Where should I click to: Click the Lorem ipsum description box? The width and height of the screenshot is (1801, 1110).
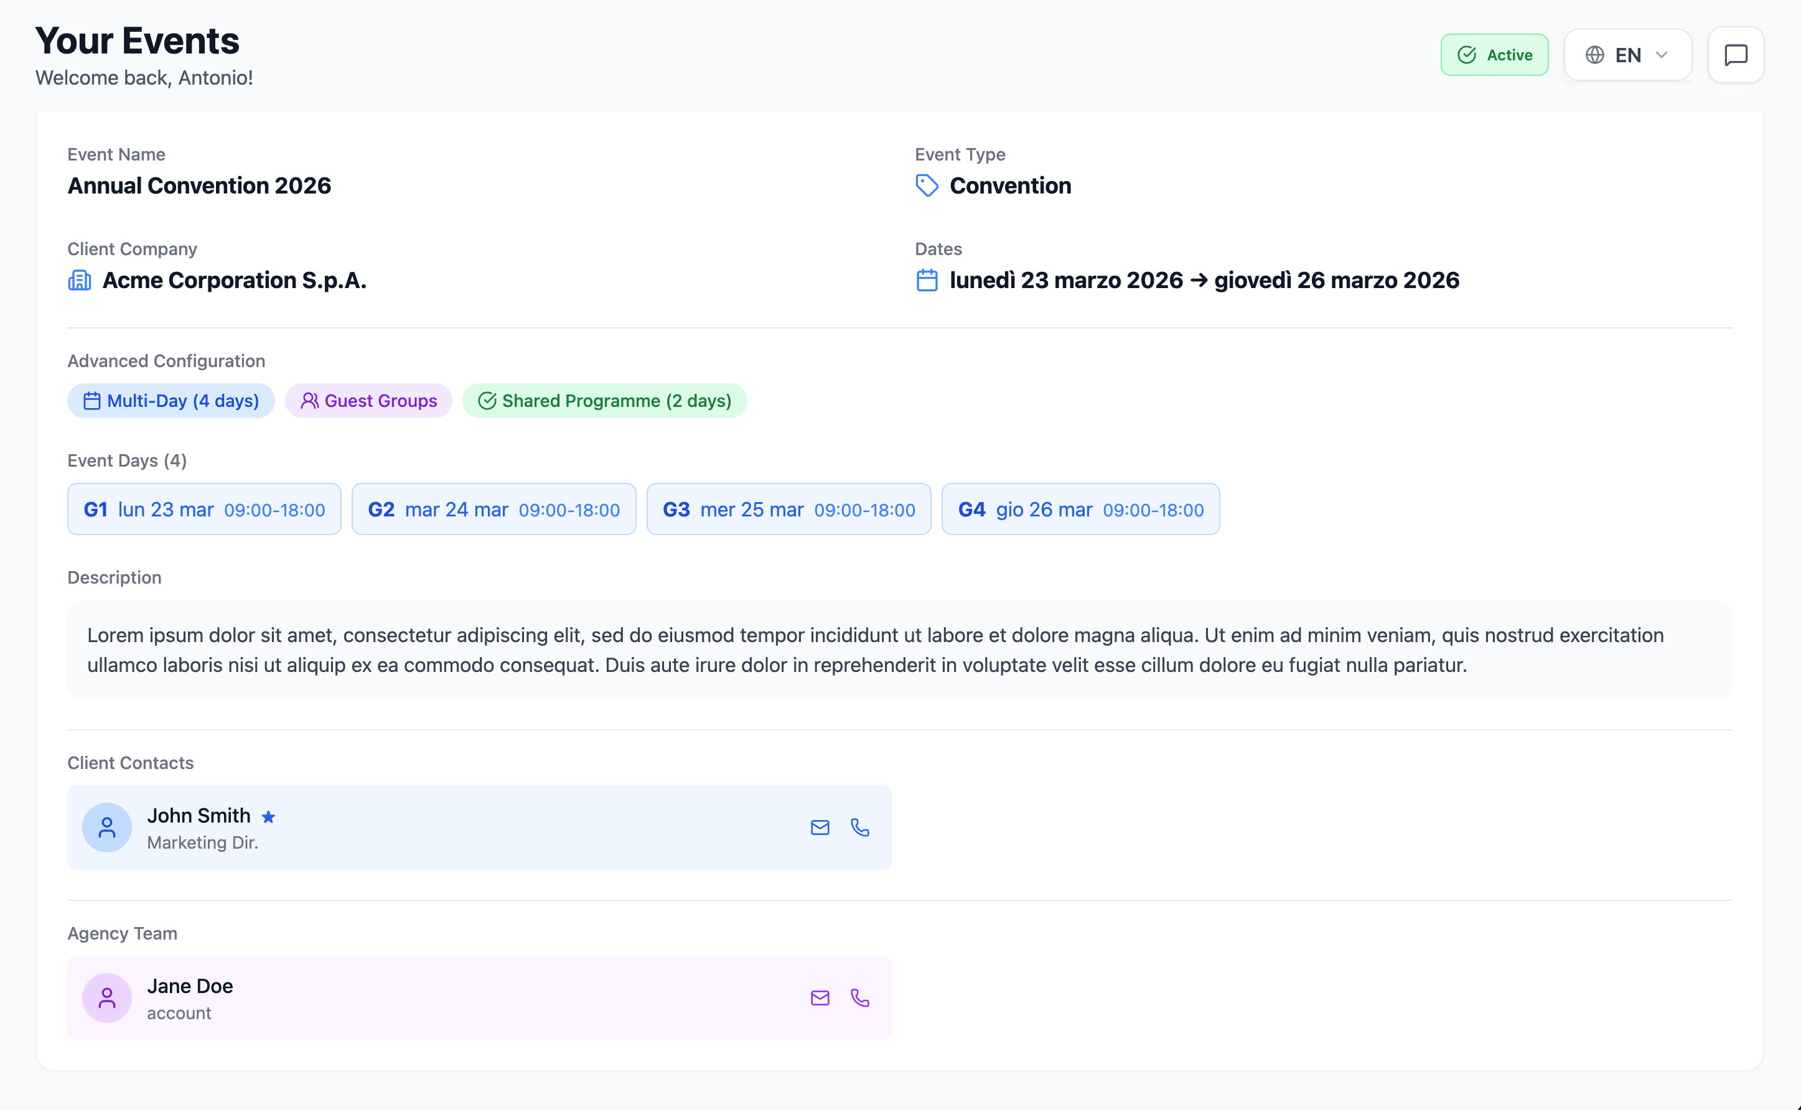point(899,650)
